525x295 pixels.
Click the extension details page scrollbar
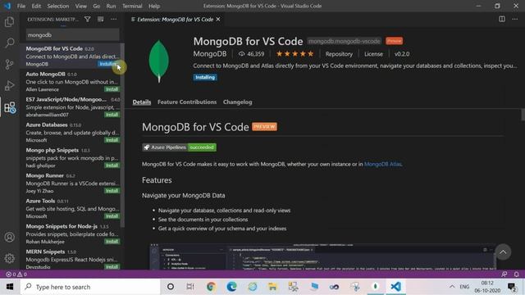tap(523, 115)
